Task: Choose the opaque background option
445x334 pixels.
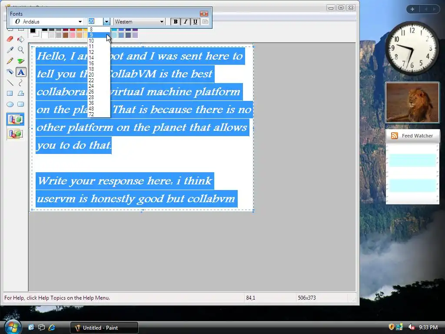Action: point(15,119)
